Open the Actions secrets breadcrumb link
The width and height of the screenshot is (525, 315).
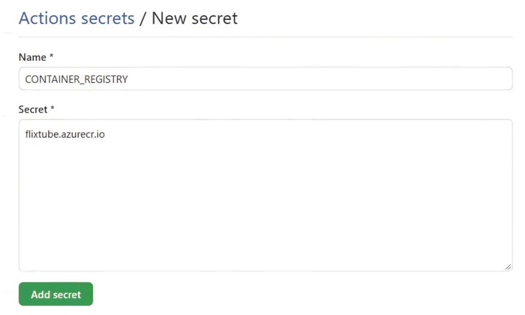(76, 18)
